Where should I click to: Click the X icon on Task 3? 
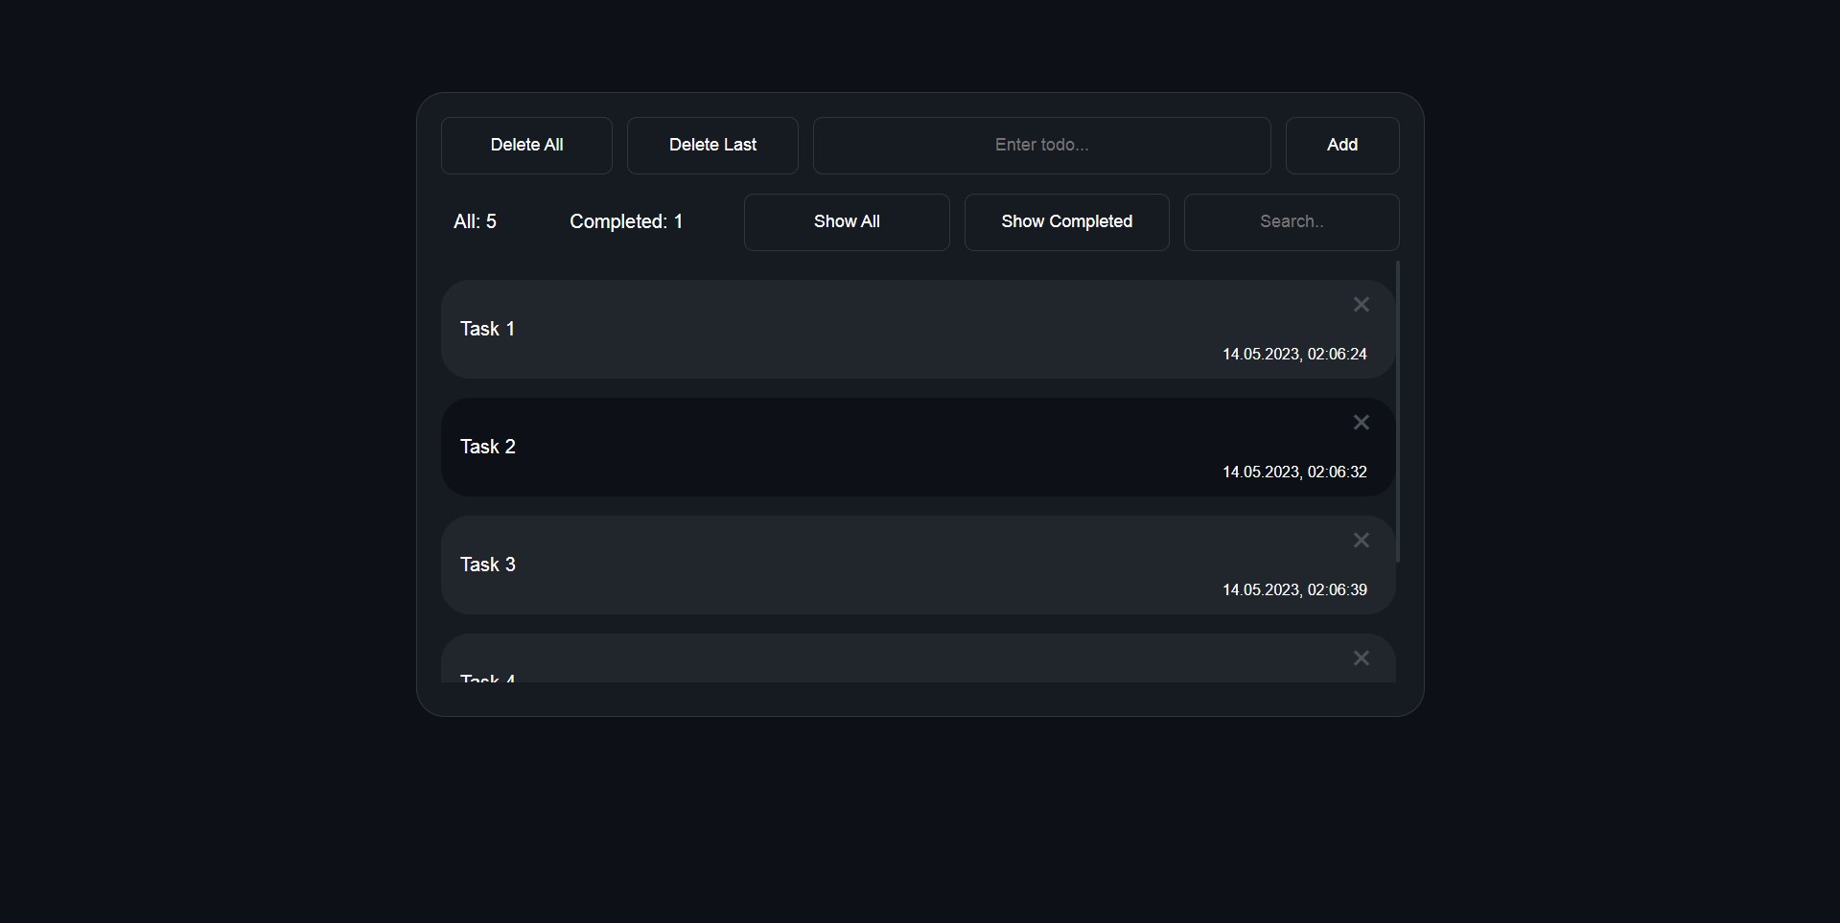[x=1361, y=541]
